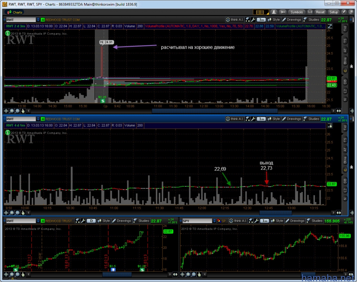Toggle the Btns side tab on top chart
Image resolution: width=357 pixels, height=282 pixels.
tap(345, 61)
